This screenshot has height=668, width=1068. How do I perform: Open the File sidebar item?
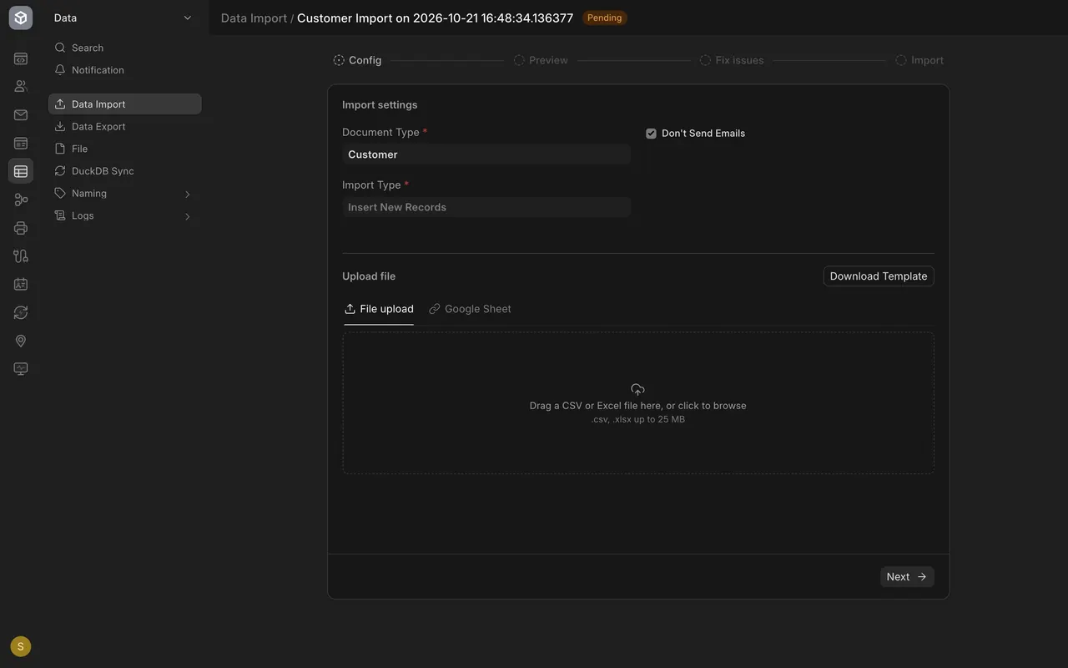click(x=125, y=149)
